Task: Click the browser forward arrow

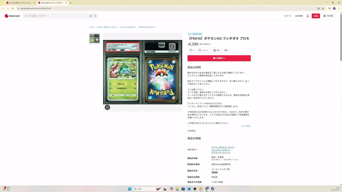Action: [7, 9]
